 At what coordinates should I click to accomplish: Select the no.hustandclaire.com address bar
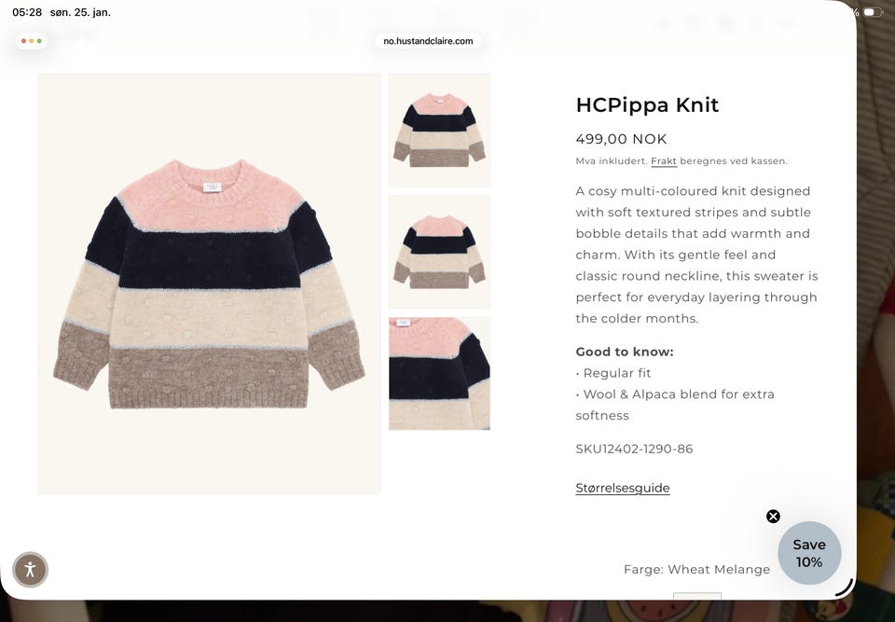(x=428, y=41)
